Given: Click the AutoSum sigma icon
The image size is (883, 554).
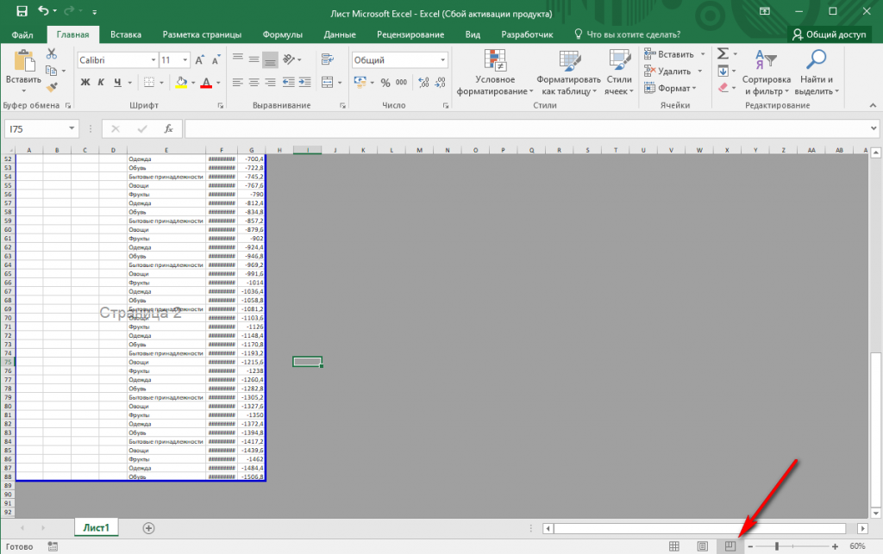Looking at the screenshot, I should [x=723, y=53].
